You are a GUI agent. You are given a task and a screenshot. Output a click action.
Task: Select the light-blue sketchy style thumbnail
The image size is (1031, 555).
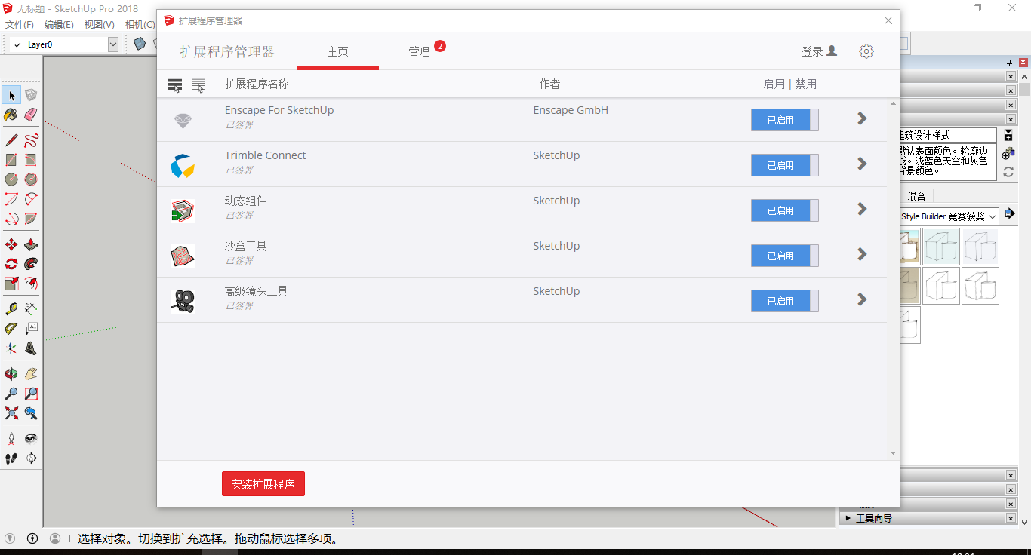940,247
